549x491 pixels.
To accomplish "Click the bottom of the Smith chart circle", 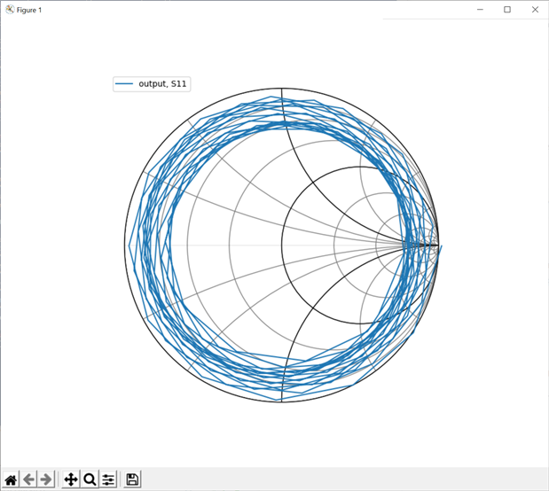I will pos(281,402).
